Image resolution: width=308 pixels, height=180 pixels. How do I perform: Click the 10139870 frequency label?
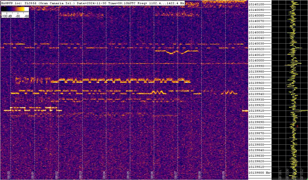coord(256,133)
